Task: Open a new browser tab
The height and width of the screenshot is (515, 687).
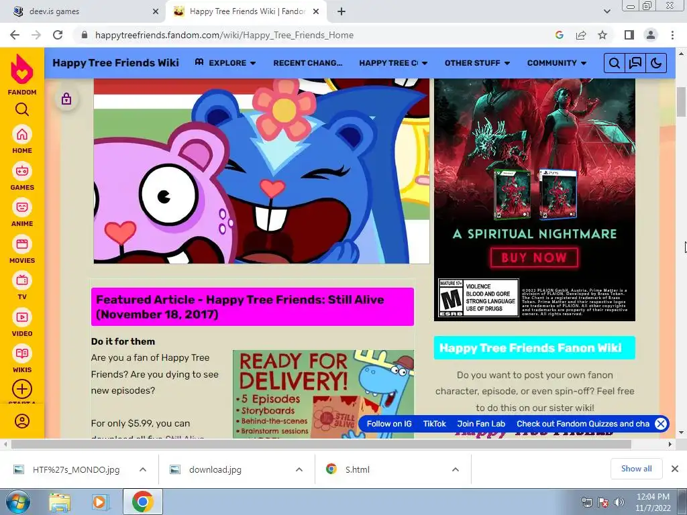Action: [x=341, y=12]
